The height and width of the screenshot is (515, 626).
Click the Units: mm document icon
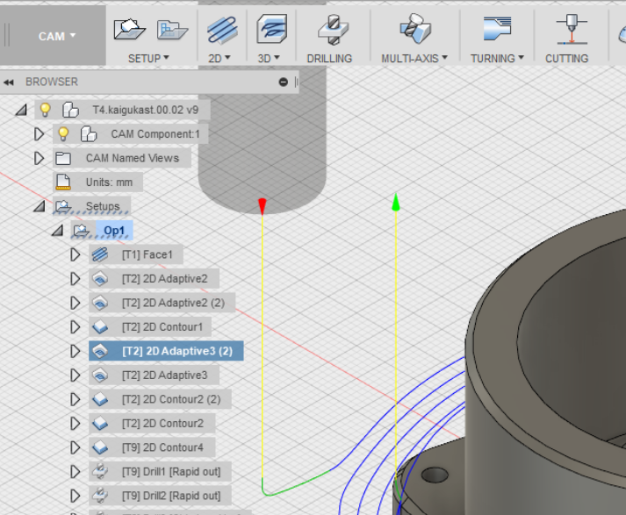pyautogui.click(x=63, y=182)
